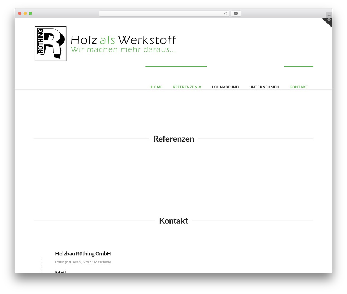Click the Holz als Werkstoff banner

[123, 40]
